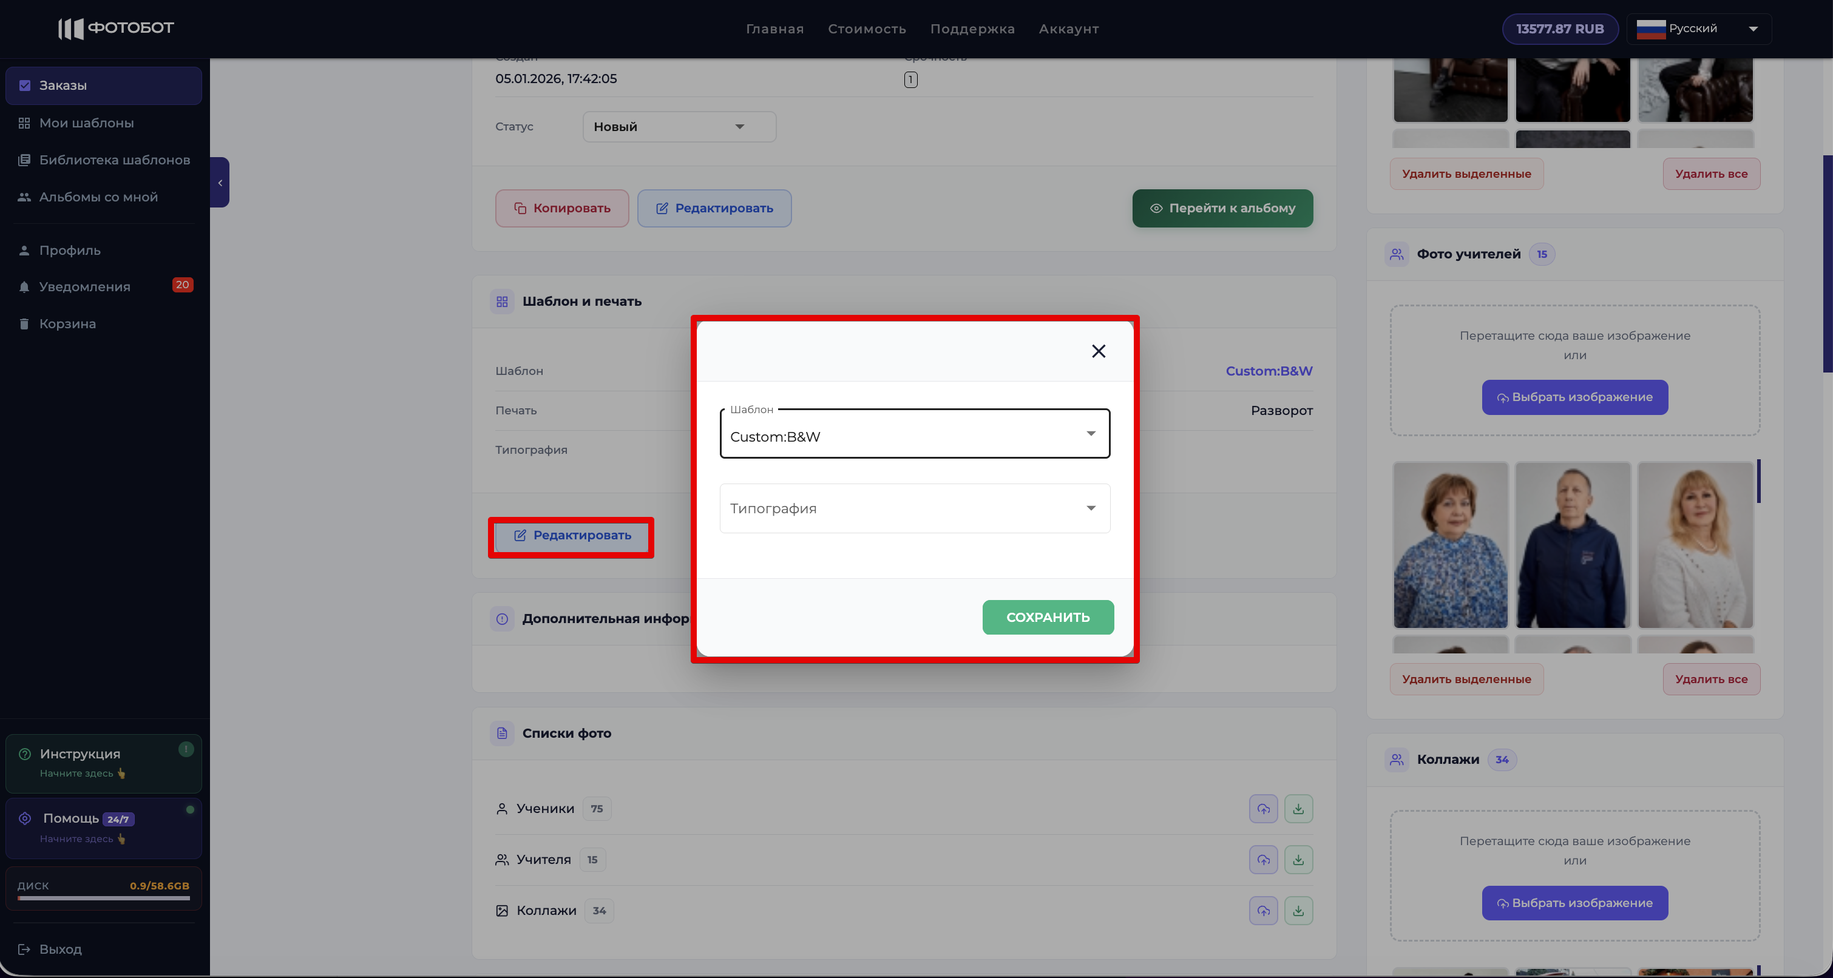Click the Корзина trash icon
The height and width of the screenshot is (978, 1833).
click(x=24, y=323)
